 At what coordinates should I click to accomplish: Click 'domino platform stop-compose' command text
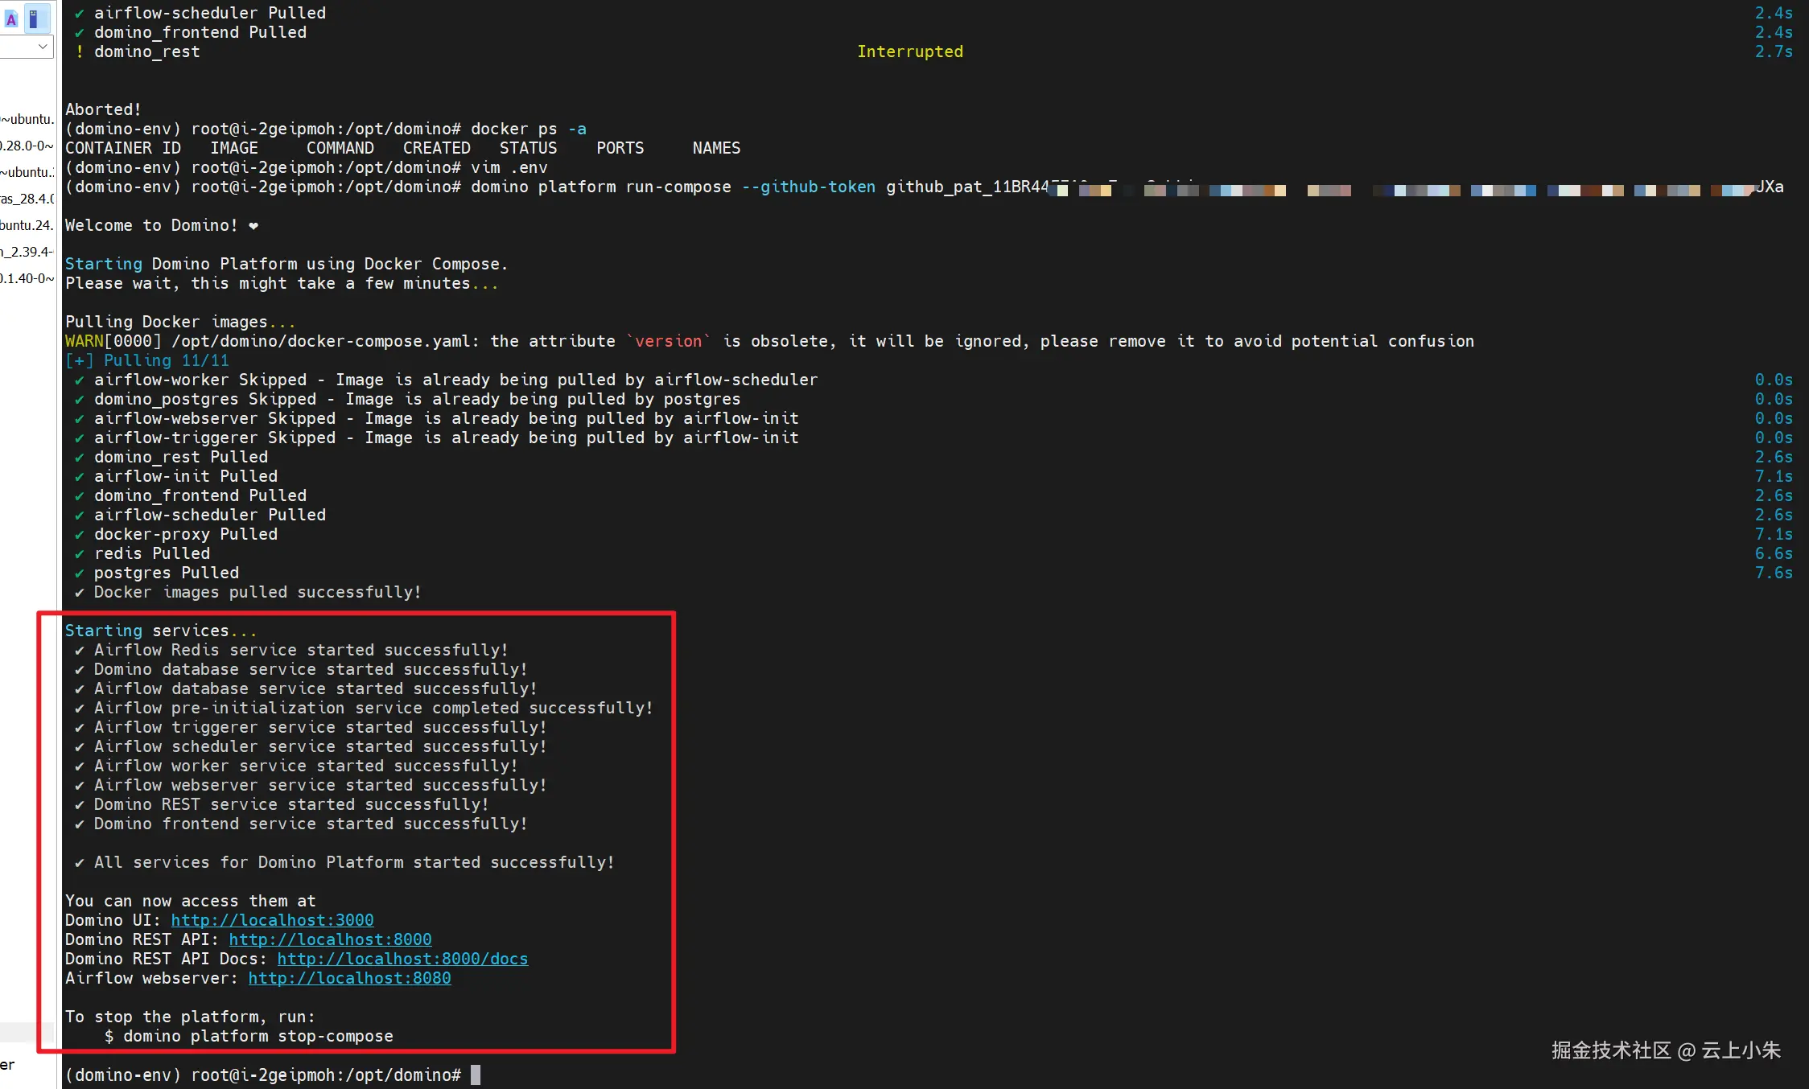tap(258, 1036)
